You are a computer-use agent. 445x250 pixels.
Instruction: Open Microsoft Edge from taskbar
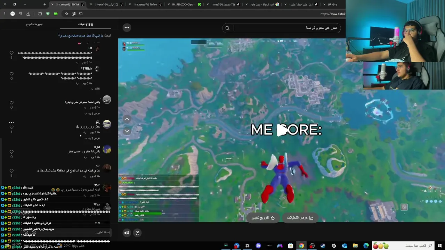pos(366,246)
